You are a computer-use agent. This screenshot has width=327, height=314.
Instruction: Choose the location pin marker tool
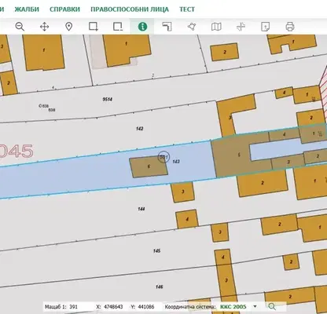[68, 27]
